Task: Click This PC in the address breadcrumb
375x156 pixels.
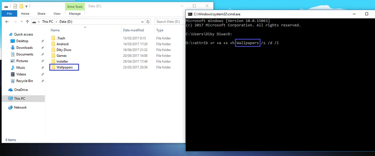Action: 47,22
